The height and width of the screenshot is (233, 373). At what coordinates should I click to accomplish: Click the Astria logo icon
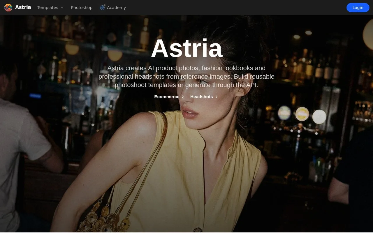[x=8, y=8]
